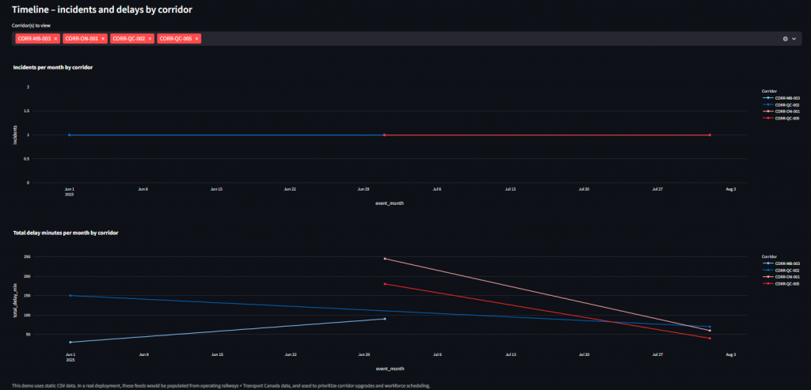The image size is (811, 390).
Task: Remove the CORR-MB-003 tag from the filter
Action: [56, 38]
